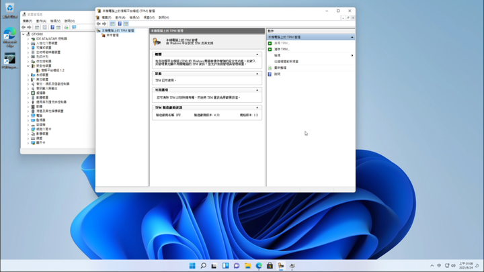Click Back arrow in TPM Management toolbar
Viewport: 484px width, 272px height.
pos(98,24)
